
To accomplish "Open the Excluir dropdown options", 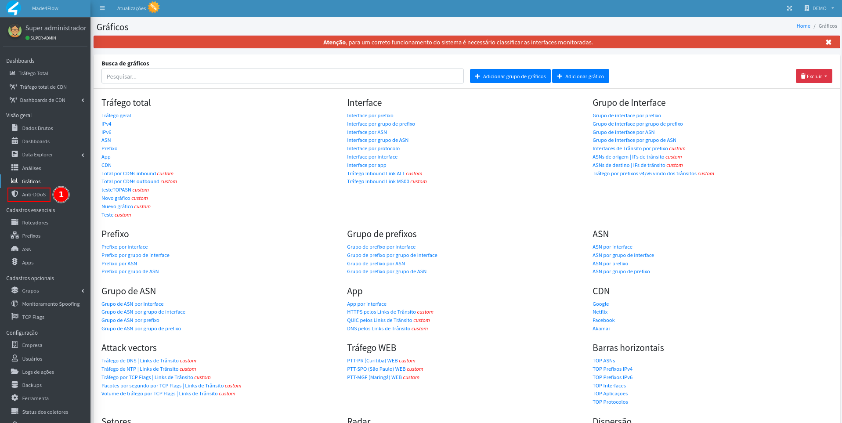I will pyautogui.click(x=814, y=76).
